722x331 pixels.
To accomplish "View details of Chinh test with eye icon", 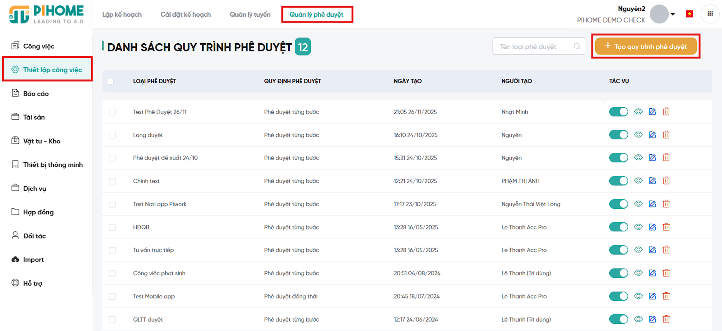I will tap(638, 181).
